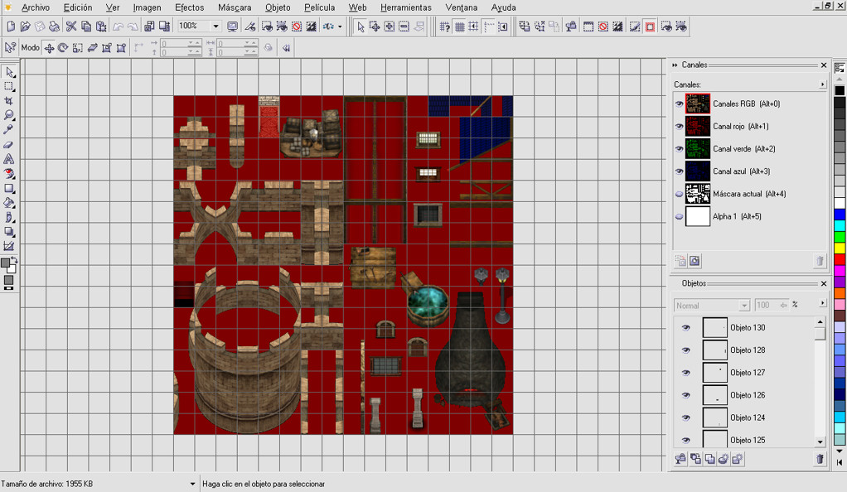Screen dimensions: 847x492
Task: Click remove mask icon in right toolbar
Action: (x=603, y=27)
